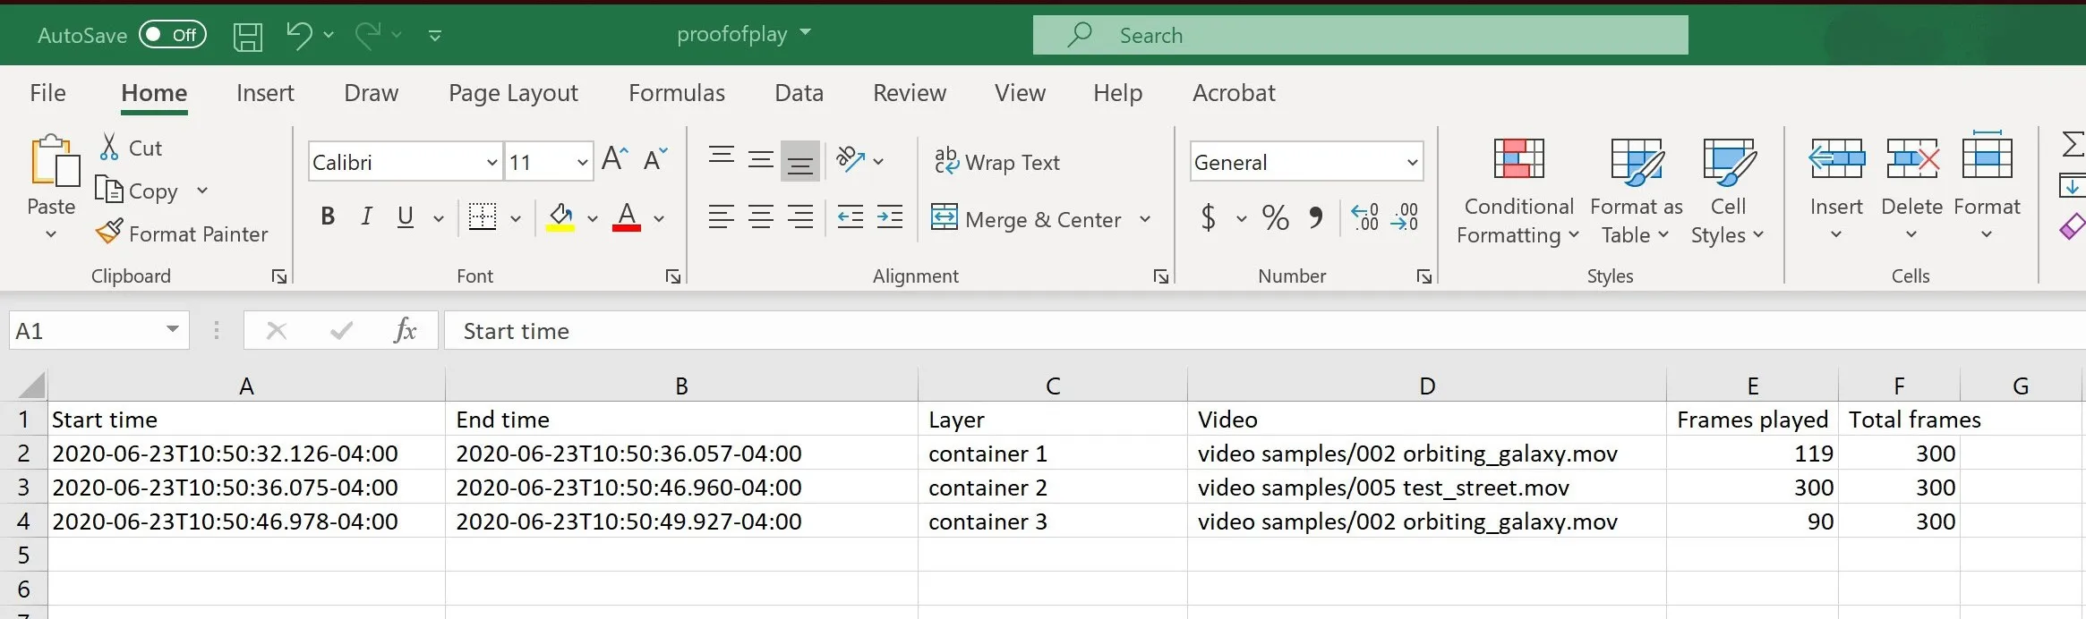The height and width of the screenshot is (619, 2086).
Task: Open the Calibri font name dropdown
Action: point(492,162)
